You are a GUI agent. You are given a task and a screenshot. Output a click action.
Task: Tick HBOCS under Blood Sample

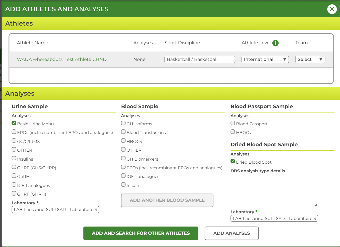(123, 141)
